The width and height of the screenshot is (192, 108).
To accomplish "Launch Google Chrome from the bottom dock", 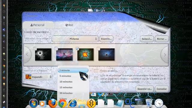I will [62, 103].
